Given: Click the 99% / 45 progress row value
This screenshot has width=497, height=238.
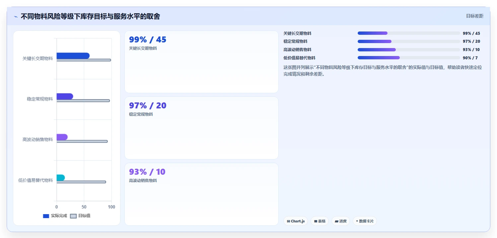Looking at the screenshot, I should (x=471, y=33).
